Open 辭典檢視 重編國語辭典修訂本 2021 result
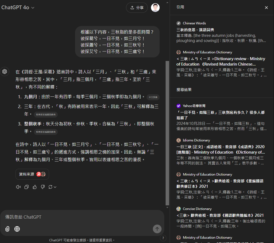274x243 pixels. [x=220, y=184]
